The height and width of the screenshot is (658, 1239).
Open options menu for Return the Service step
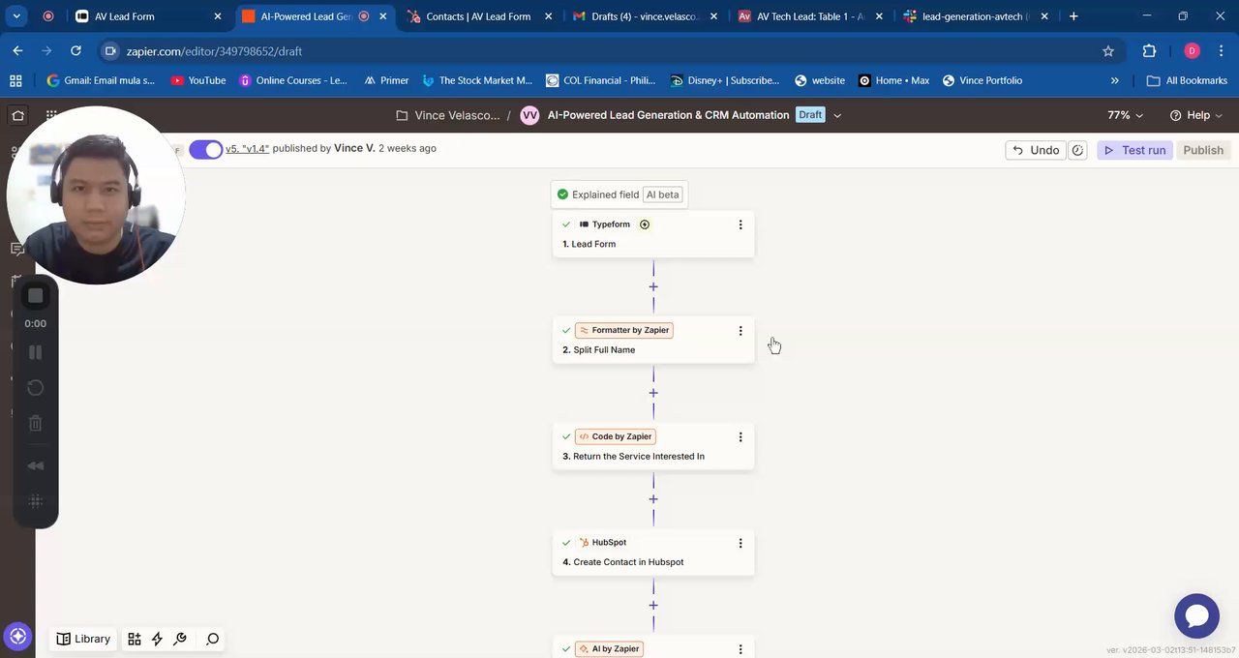(x=740, y=437)
